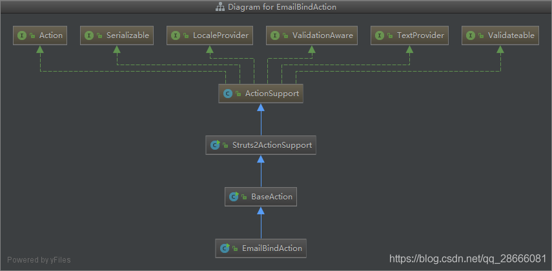Click the class icon on EmailBindAction
The image size is (552, 271).
pyautogui.click(x=225, y=248)
